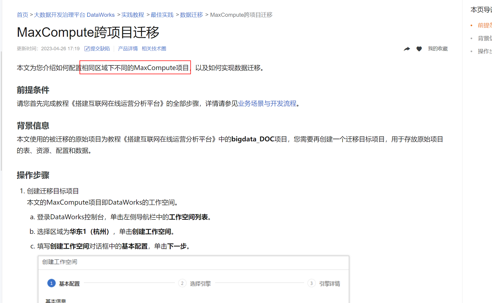This screenshot has width=492, height=303.
Task: Navigate to 最佳实践 breadcrumb
Action: (x=162, y=15)
